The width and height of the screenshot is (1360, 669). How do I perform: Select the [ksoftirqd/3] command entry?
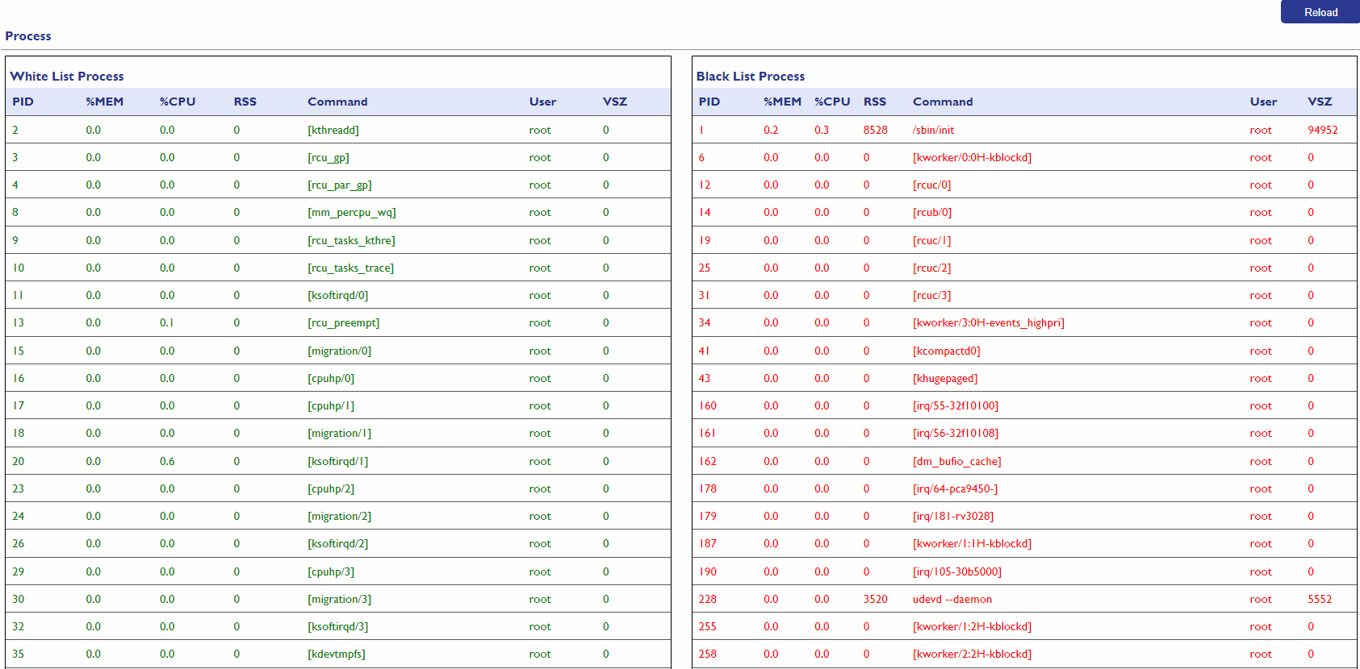pyautogui.click(x=338, y=627)
